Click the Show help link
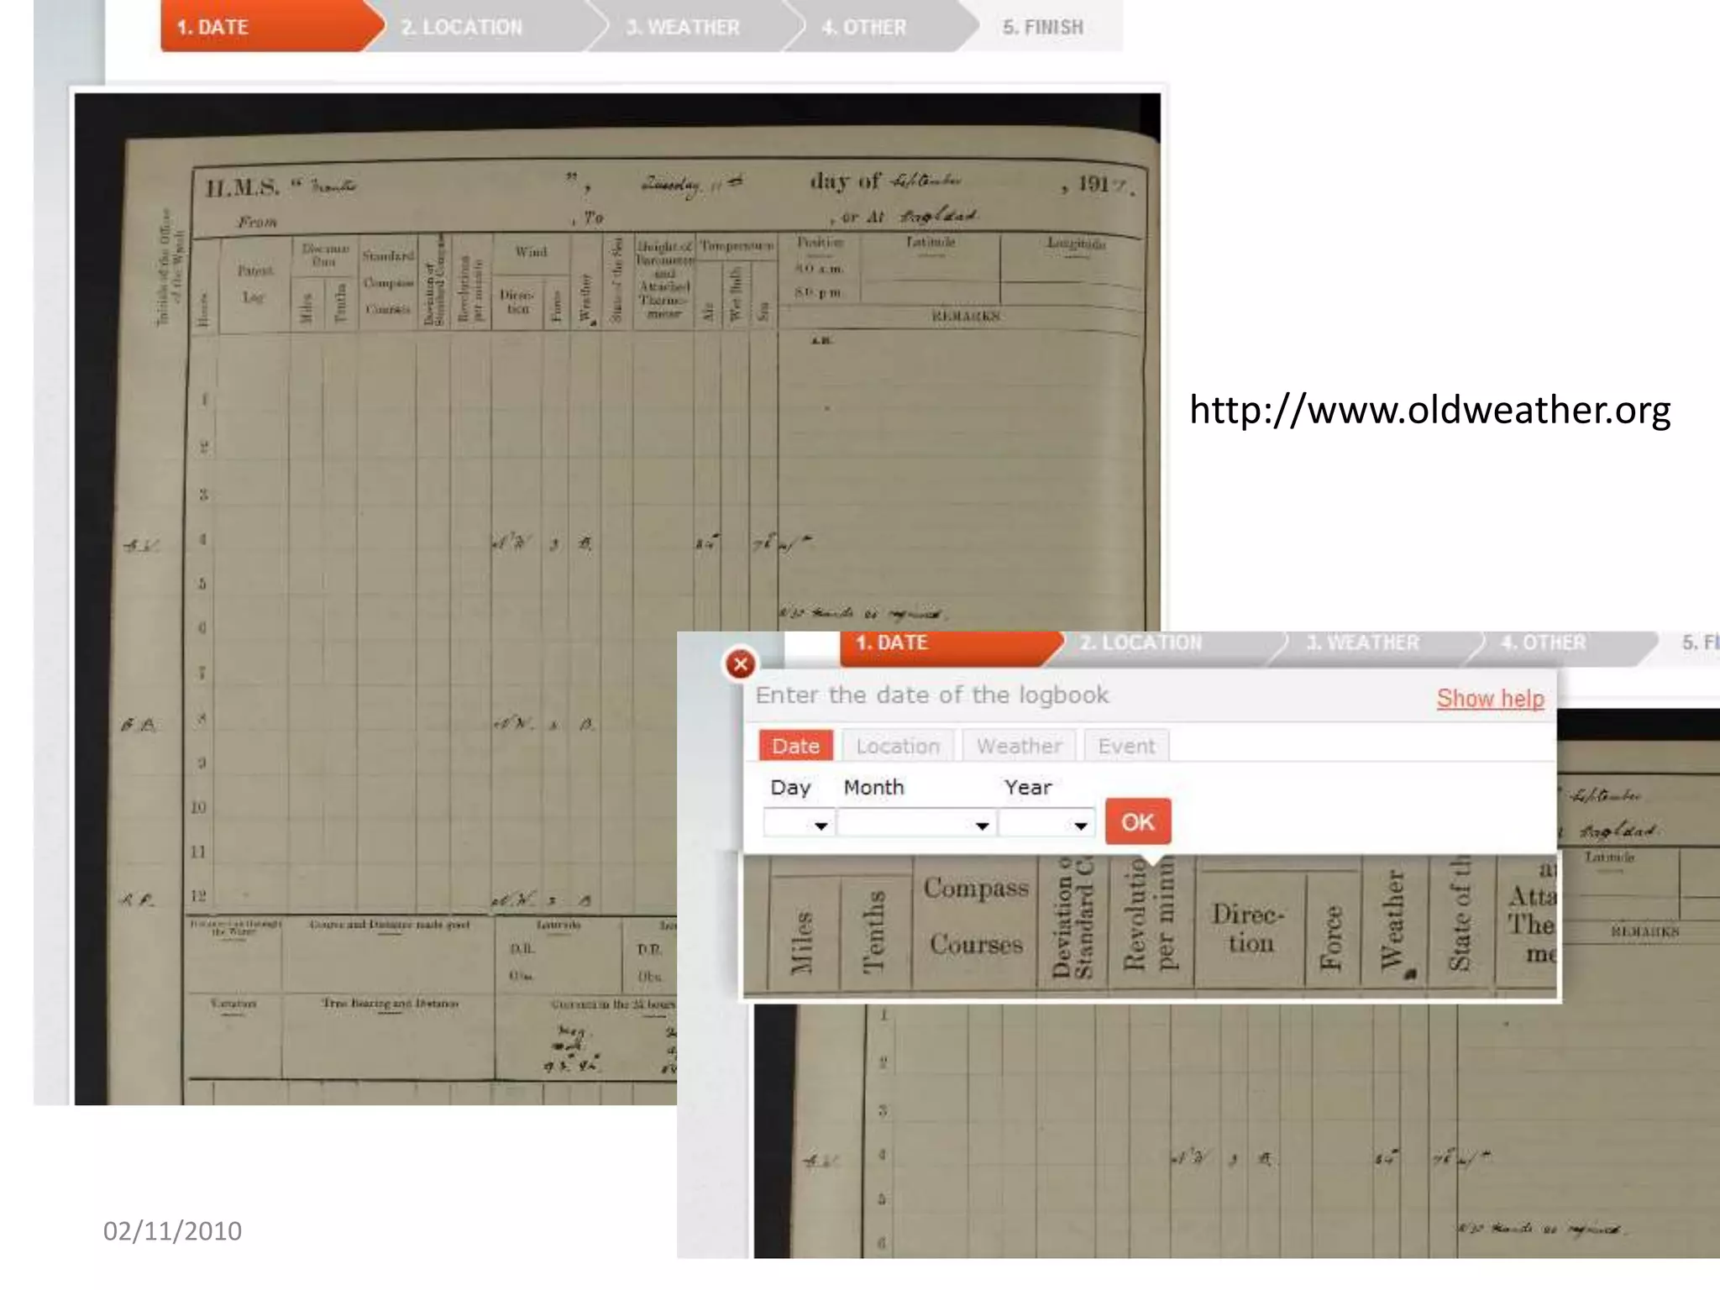This screenshot has height=1290, width=1720. pos(1490,698)
